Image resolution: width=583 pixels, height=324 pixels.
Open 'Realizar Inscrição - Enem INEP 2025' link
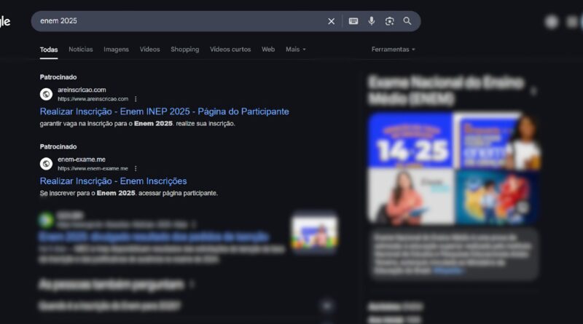coord(164,111)
